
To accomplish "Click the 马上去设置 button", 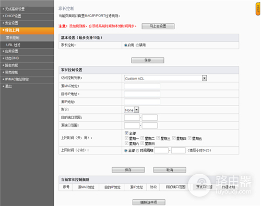I will [x=158, y=26].
